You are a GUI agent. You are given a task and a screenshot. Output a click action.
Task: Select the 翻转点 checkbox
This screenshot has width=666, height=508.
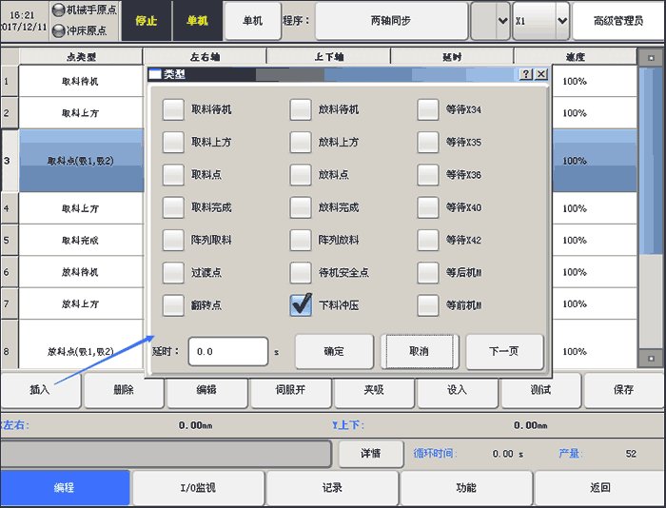tap(173, 305)
